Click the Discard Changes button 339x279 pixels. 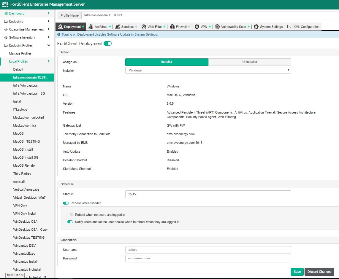coord(319,272)
